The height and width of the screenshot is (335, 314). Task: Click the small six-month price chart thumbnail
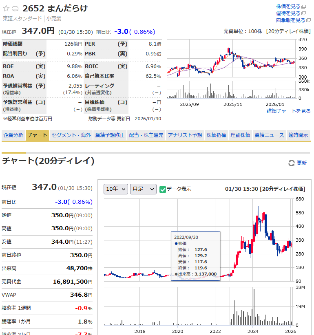[x=230, y=68]
